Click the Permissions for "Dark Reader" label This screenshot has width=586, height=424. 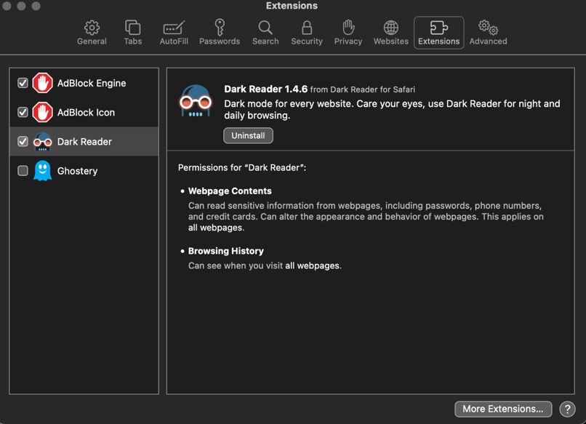pyautogui.click(x=242, y=167)
